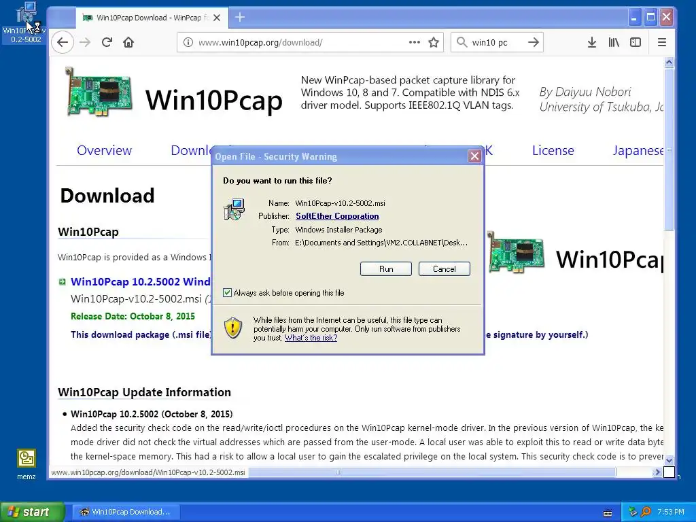Select the memz desktop icon
The height and width of the screenshot is (522, 696).
pos(27,464)
